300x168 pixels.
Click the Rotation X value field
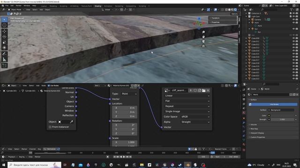[125, 125]
